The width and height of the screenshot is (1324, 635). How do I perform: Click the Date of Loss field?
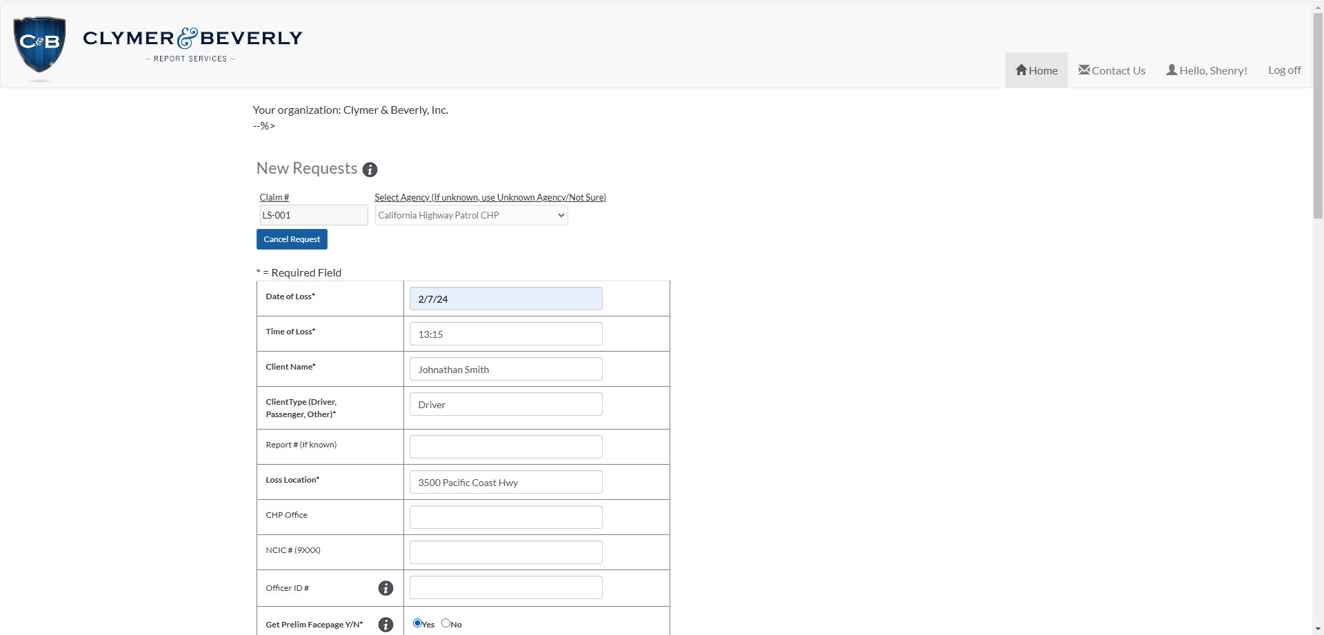tap(505, 299)
